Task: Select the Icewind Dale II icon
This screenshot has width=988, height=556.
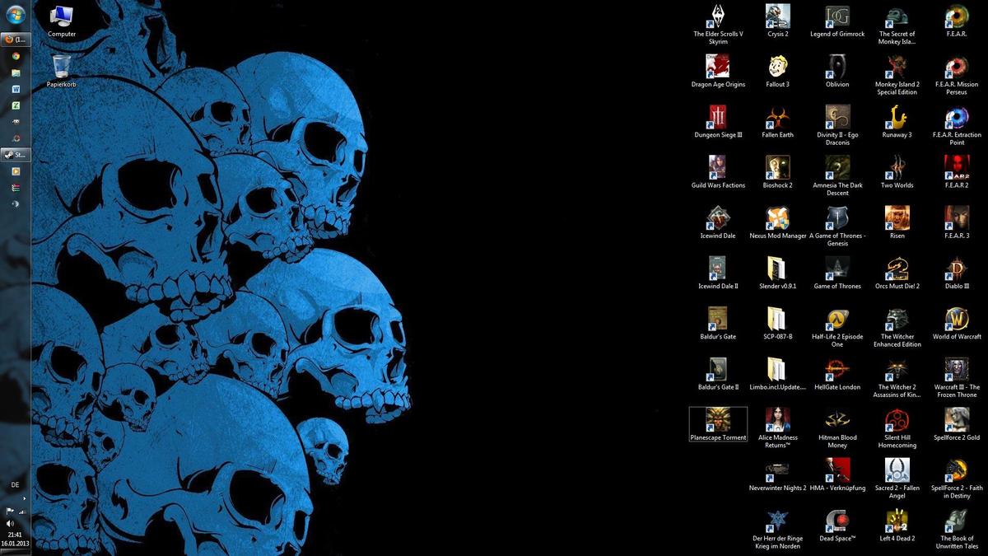Action: pyautogui.click(x=718, y=273)
